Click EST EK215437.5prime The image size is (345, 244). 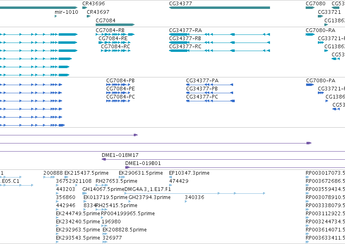tap(86, 173)
